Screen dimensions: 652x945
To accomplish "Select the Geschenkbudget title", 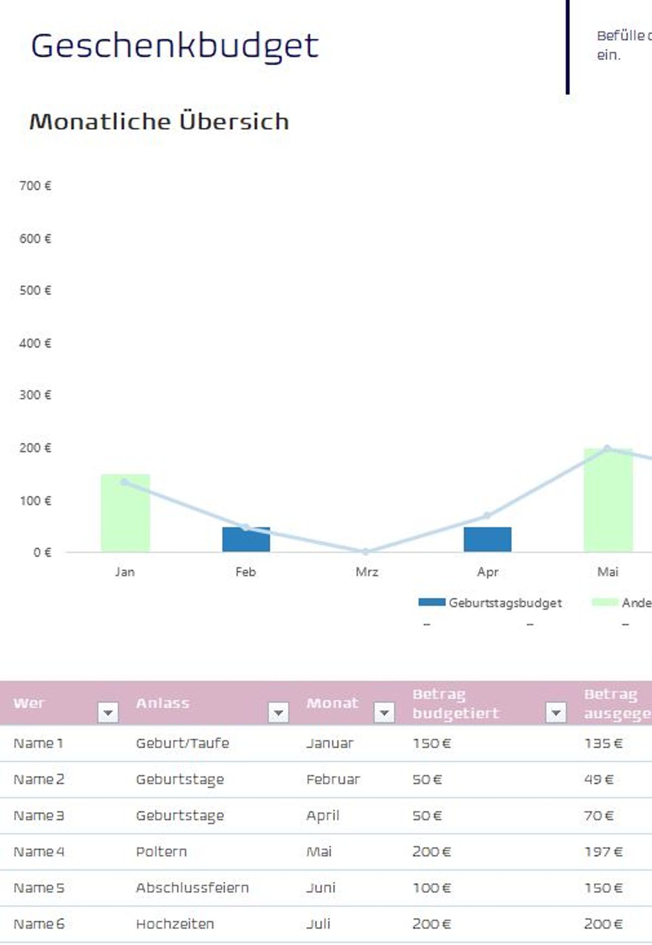I will click(174, 46).
